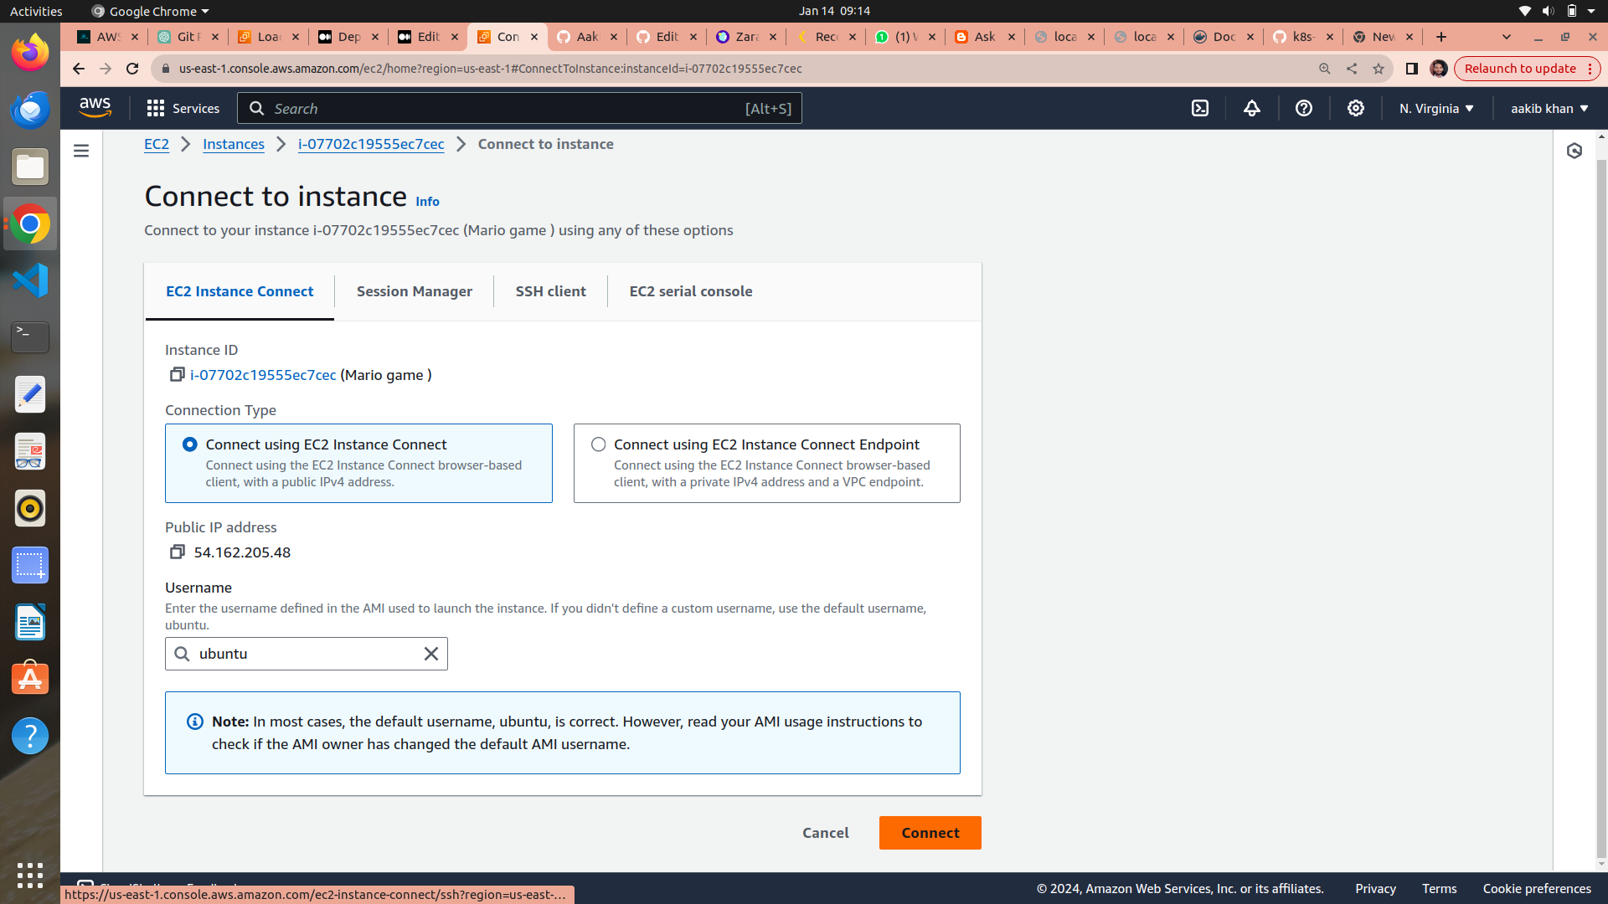
Task: Copy the Instance ID with copy icon
Action: (x=177, y=374)
